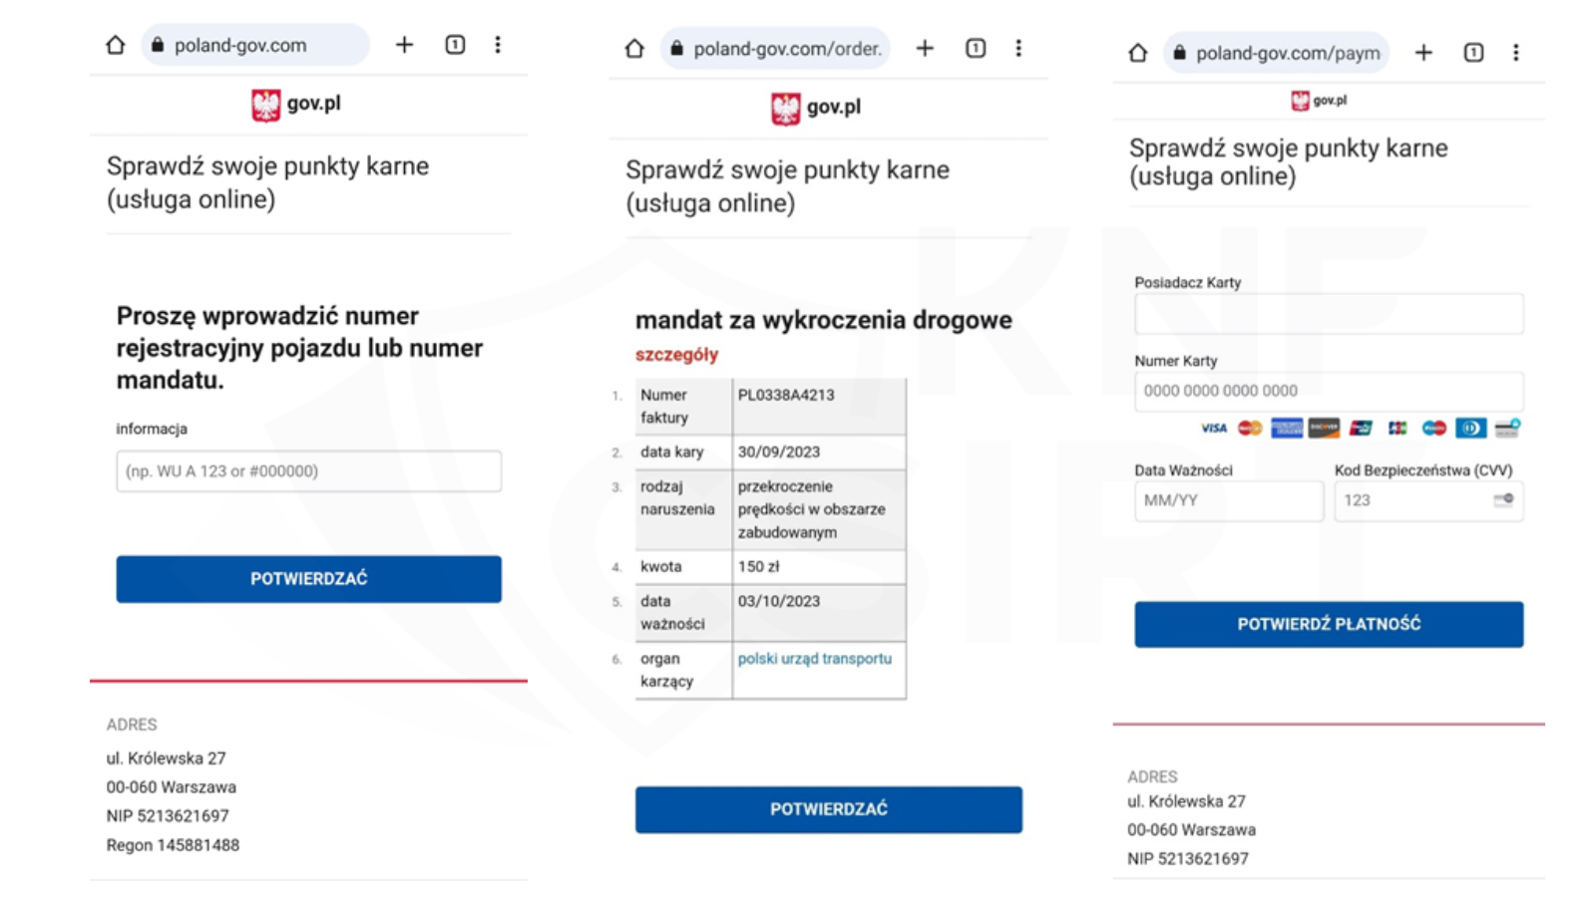Click the gov.pl logo on middle page
This screenshot has height=897, width=1596.
coord(815,108)
